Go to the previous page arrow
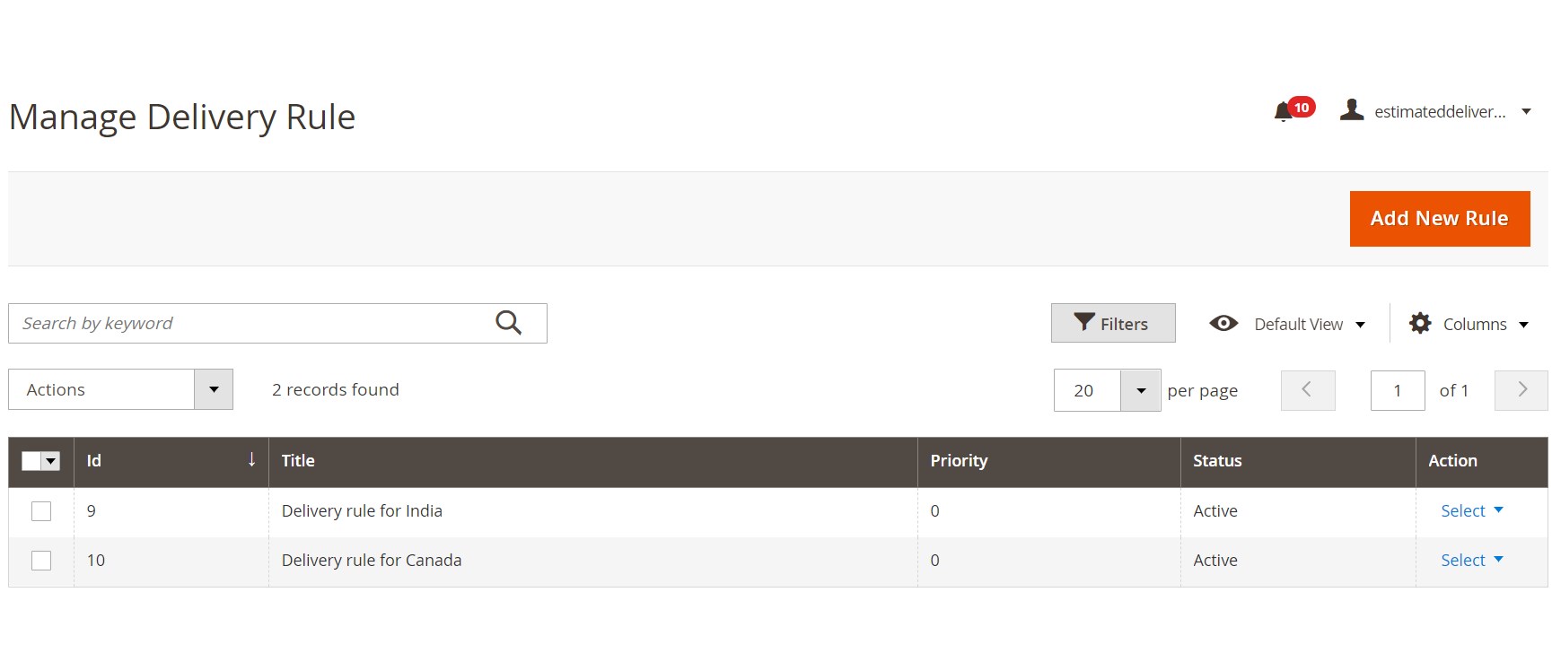Viewport: 1552px width, 653px height. click(1307, 390)
